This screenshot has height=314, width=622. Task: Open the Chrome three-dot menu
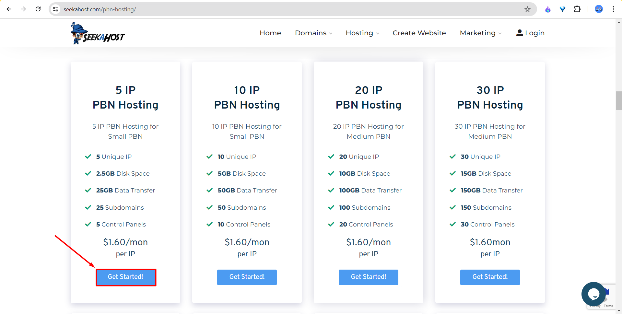tap(613, 9)
